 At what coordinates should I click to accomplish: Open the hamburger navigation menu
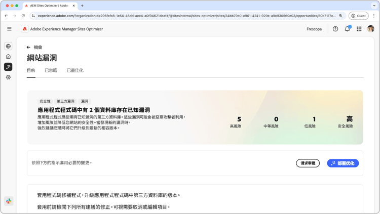pyautogui.click(x=9, y=29)
